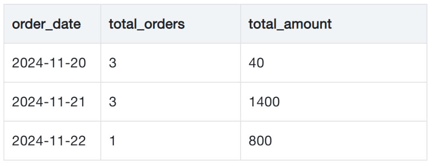The width and height of the screenshot is (434, 166).
Task: Click the 2024-11-22 date cell
Action: pyautogui.click(x=48, y=141)
